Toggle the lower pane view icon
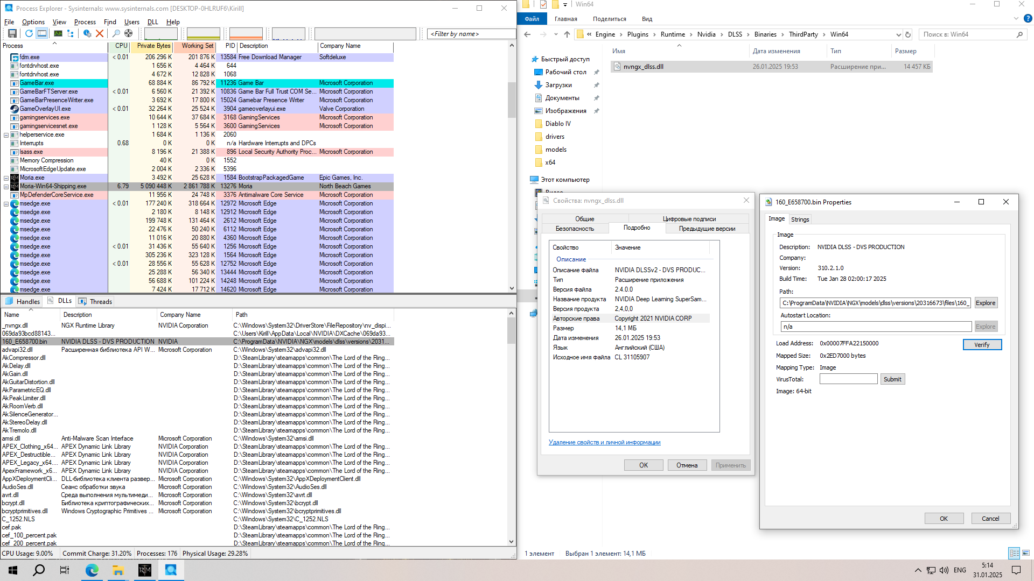 point(42,33)
